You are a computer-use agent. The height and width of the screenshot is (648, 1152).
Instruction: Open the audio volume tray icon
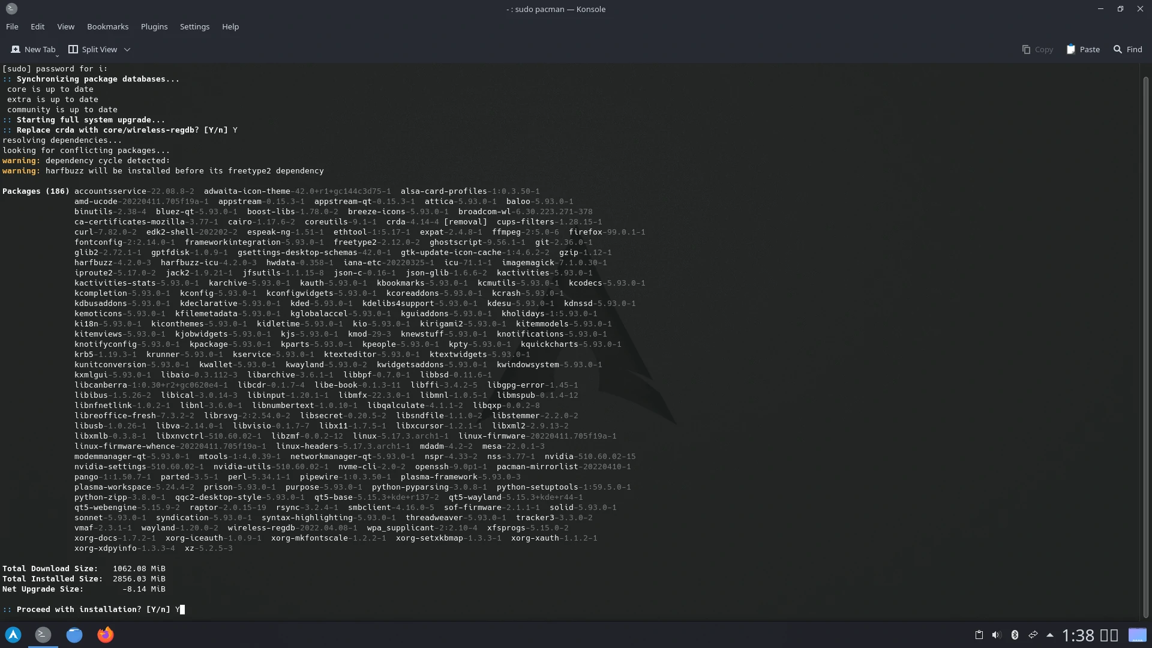pyautogui.click(x=997, y=635)
